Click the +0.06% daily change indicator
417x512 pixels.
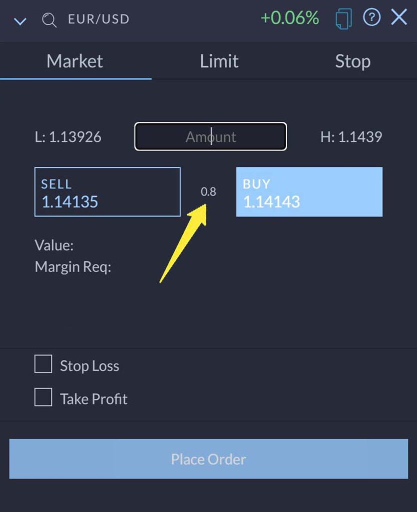(290, 18)
